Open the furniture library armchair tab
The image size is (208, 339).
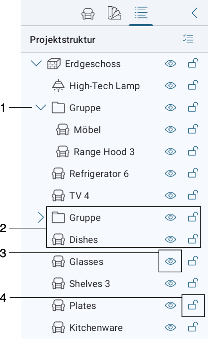tap(88, 14)
